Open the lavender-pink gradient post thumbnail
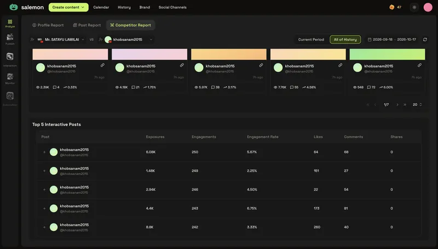Viewport: 438px width, 249px height. (149, 54)
